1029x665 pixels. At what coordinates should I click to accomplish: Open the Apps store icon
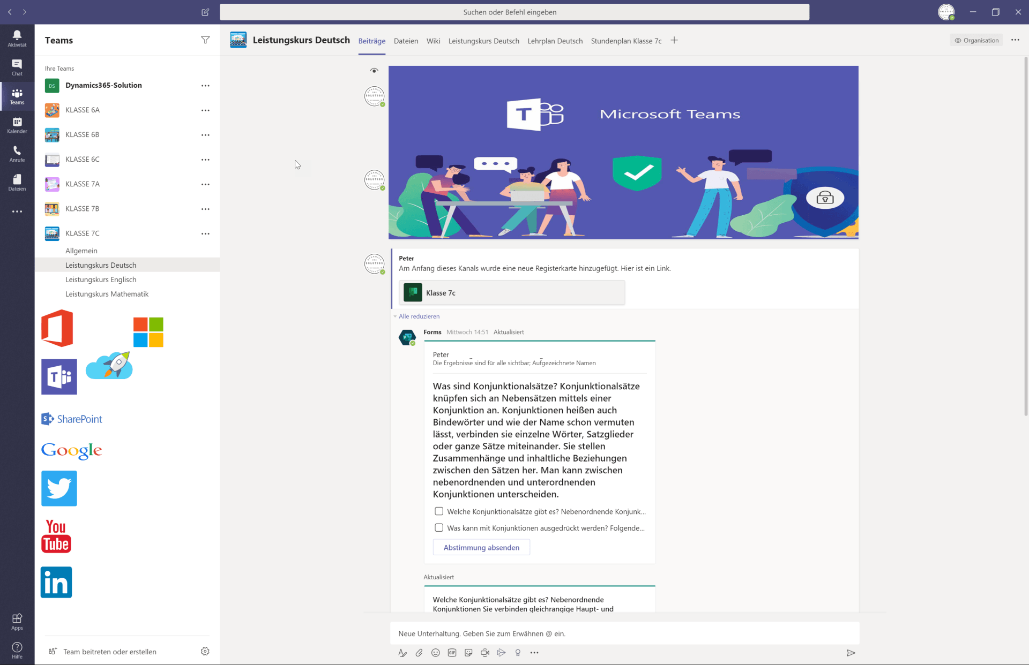coord(17,621)
